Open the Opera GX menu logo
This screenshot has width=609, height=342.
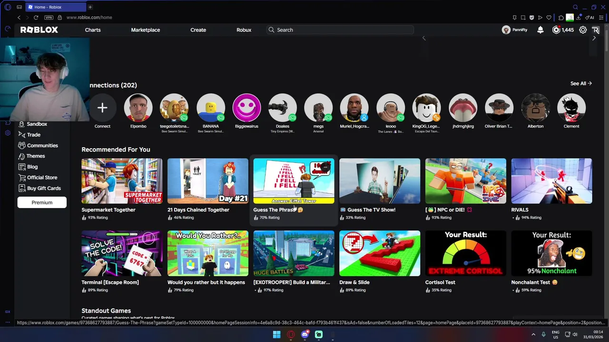point(8,7)
